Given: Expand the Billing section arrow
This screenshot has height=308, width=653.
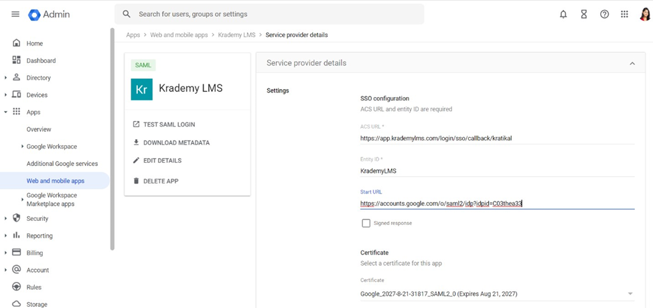Looking at the screenshot, I should pos(5,252).
